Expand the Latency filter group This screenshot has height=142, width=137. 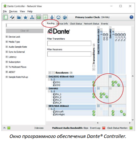7,57
